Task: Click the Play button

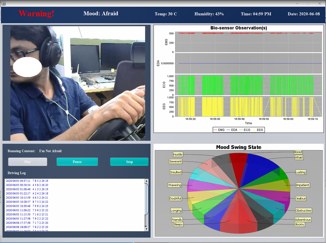Action: [28, 162]
